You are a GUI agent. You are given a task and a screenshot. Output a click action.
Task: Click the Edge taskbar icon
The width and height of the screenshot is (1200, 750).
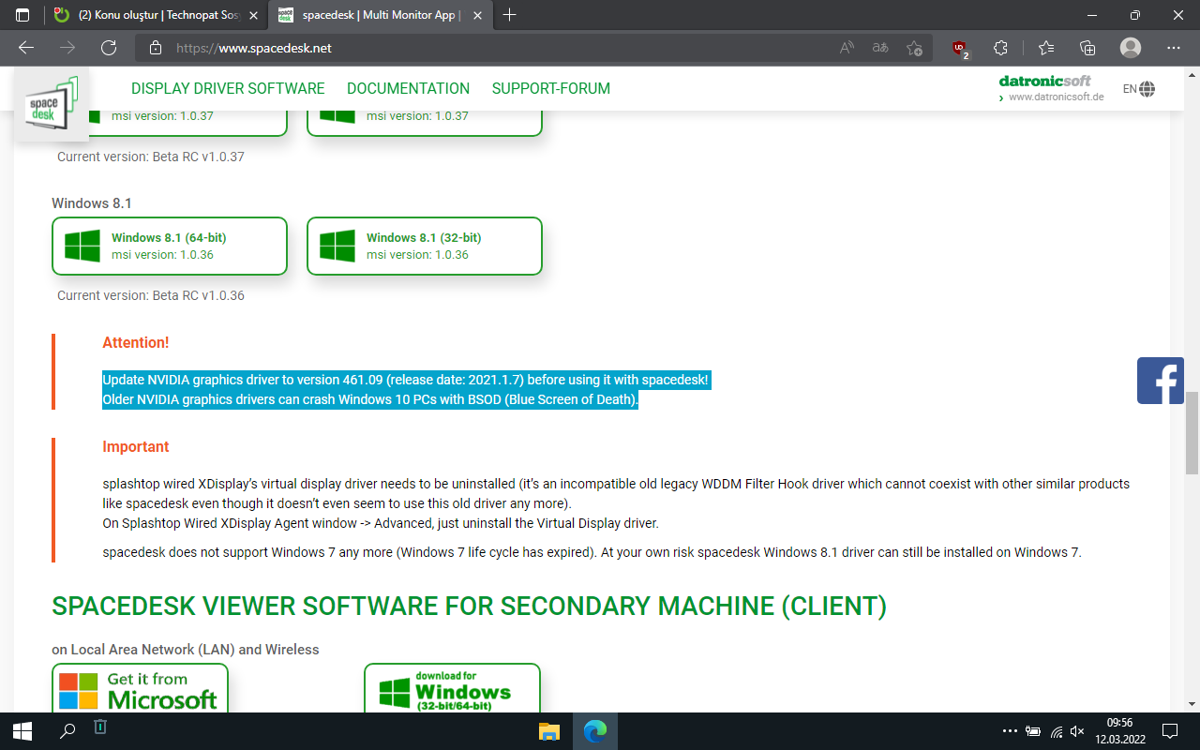[595, 731]
